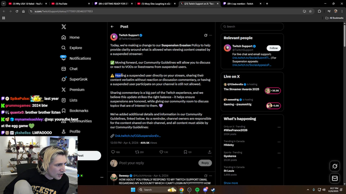Screen dimensions: 346x194
Task: Open Twitch Support profile avatar on post
Action: [x=114, y=37]
